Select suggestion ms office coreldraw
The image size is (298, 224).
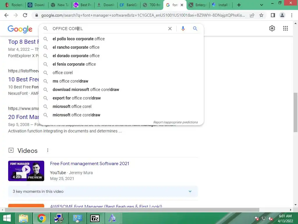tap(121, 81)
